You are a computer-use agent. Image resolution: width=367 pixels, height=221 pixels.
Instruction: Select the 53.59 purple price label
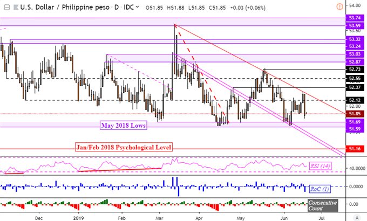point(355,25)
